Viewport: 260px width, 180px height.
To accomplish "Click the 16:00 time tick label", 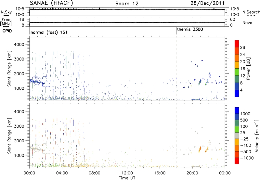I will coord(160,173).
